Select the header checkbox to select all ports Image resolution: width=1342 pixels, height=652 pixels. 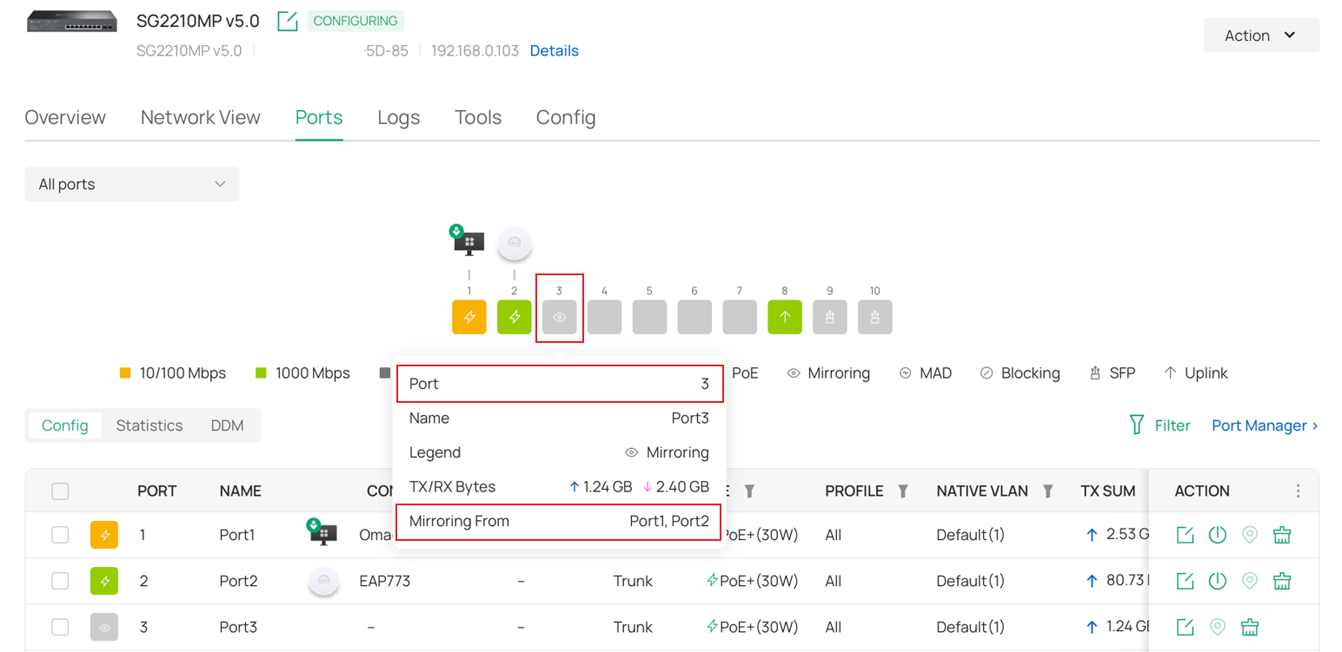pos(60,491)
